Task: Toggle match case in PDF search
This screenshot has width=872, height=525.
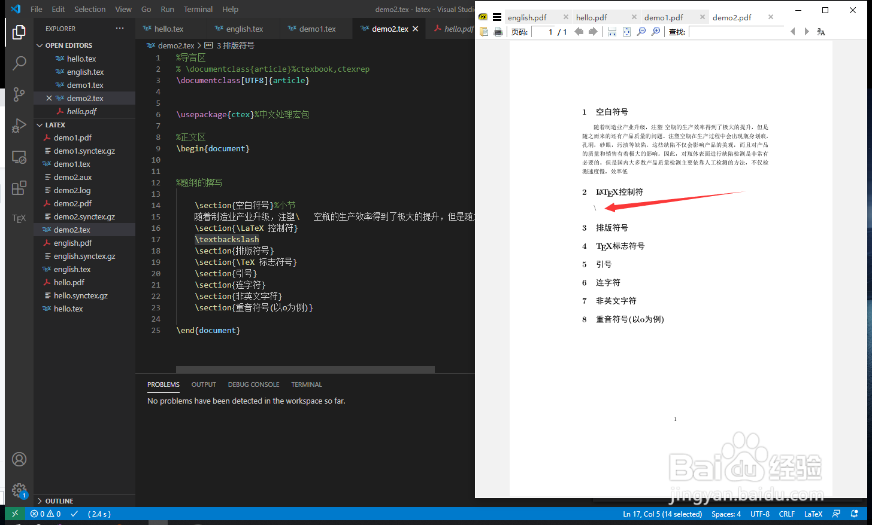Action: click(x=821, y=32)
